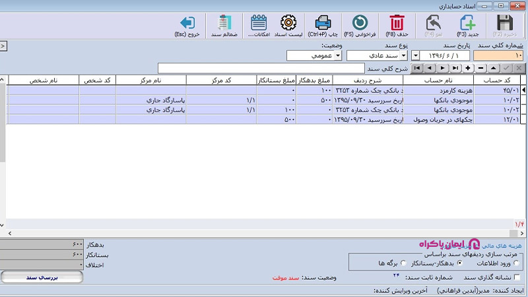Screen dimensions: 528x297
Task: Click the ذخیره (F2) save floppy icon
Action: [504, 23]
